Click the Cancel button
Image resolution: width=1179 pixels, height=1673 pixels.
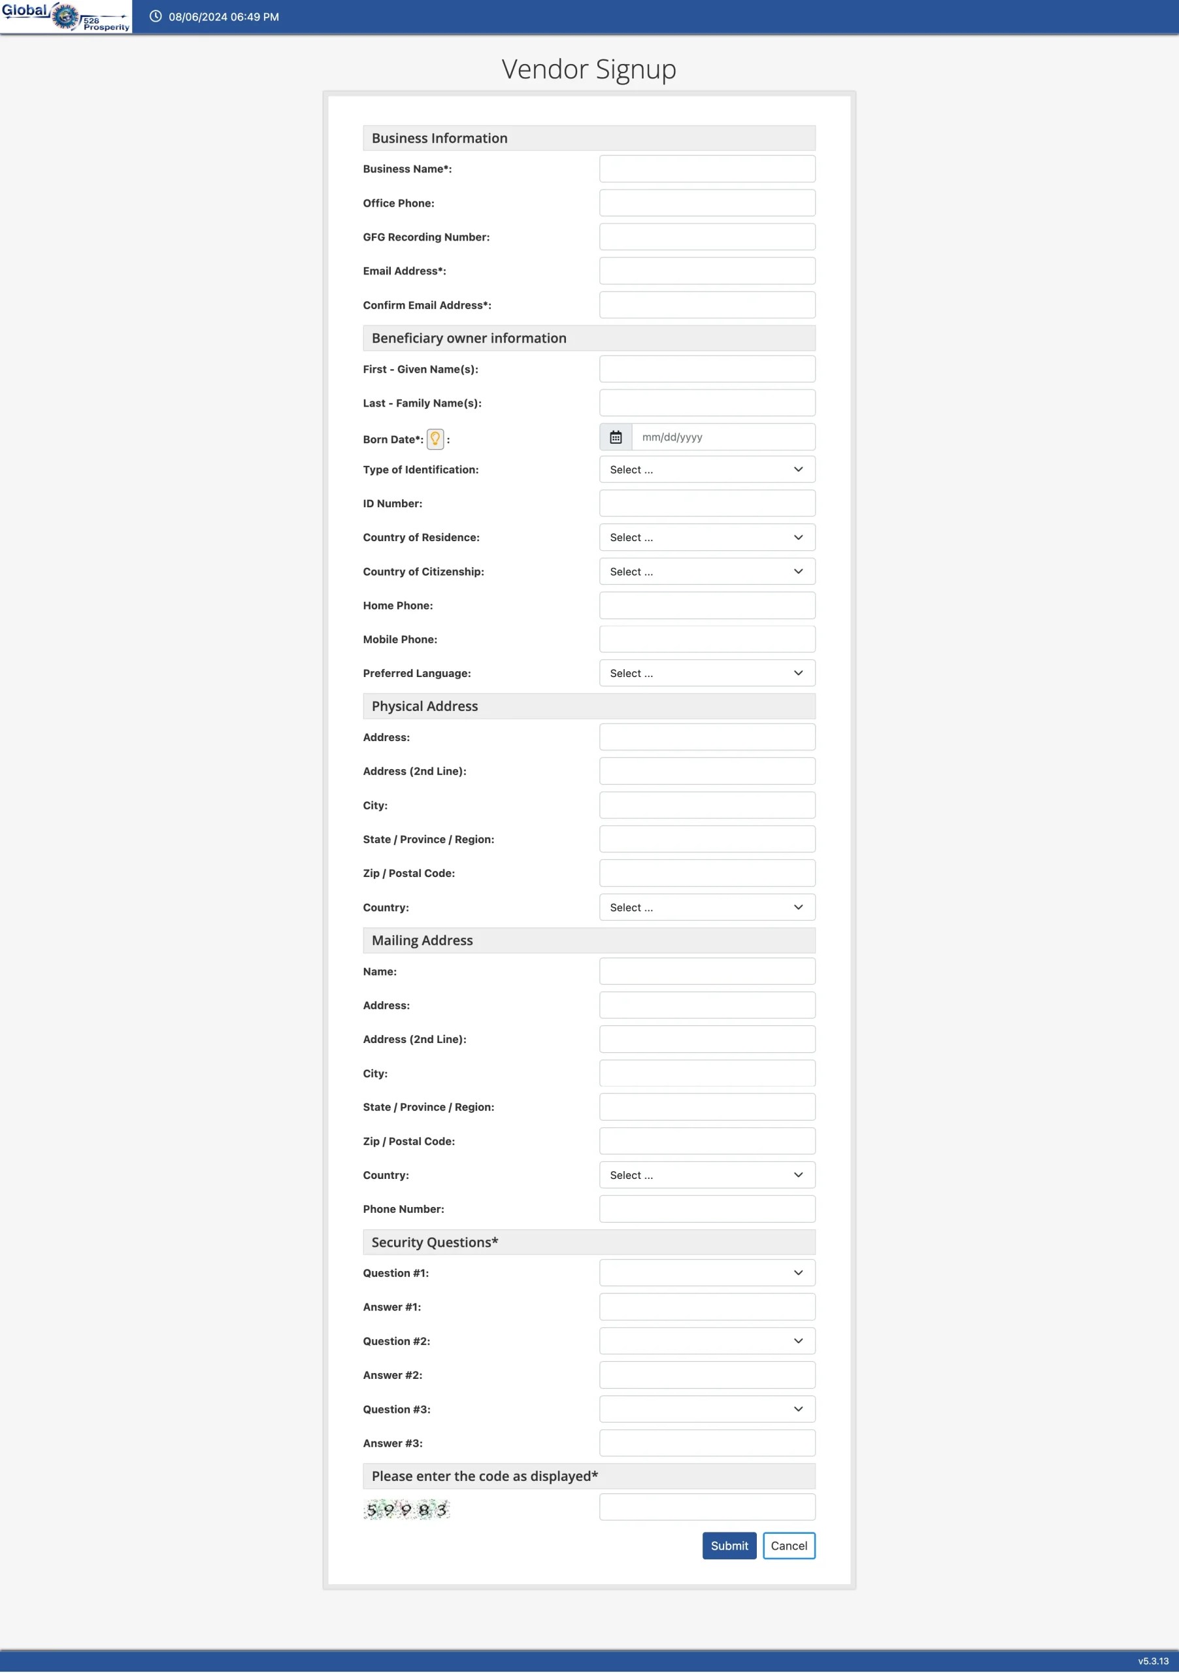pyautogui.click(x=788, y=1546)
